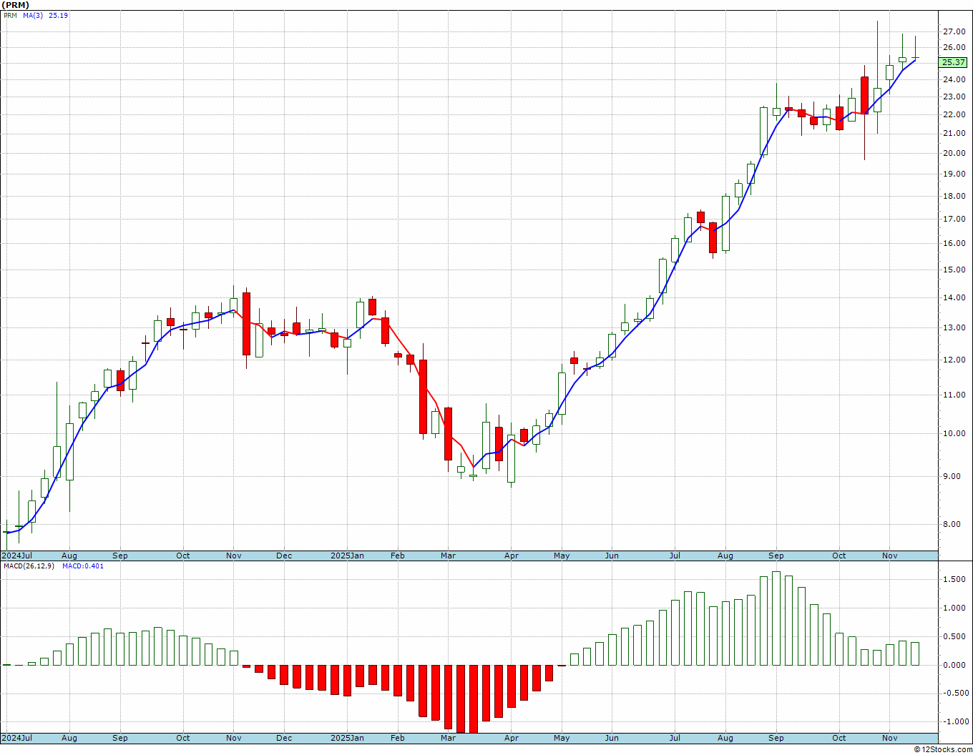Screen dimensions: 973x755
Task: Click the 11.00 price axis label
Action: point(954,395)
